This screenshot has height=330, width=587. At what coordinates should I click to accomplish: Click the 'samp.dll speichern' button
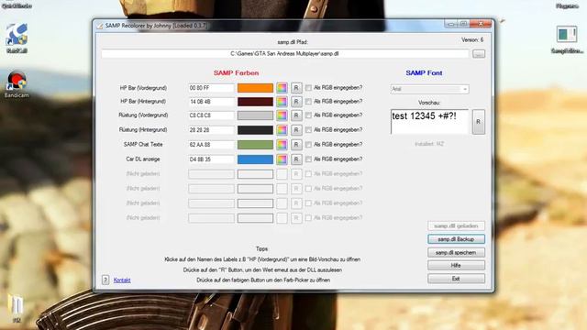(x=456, y=253)
